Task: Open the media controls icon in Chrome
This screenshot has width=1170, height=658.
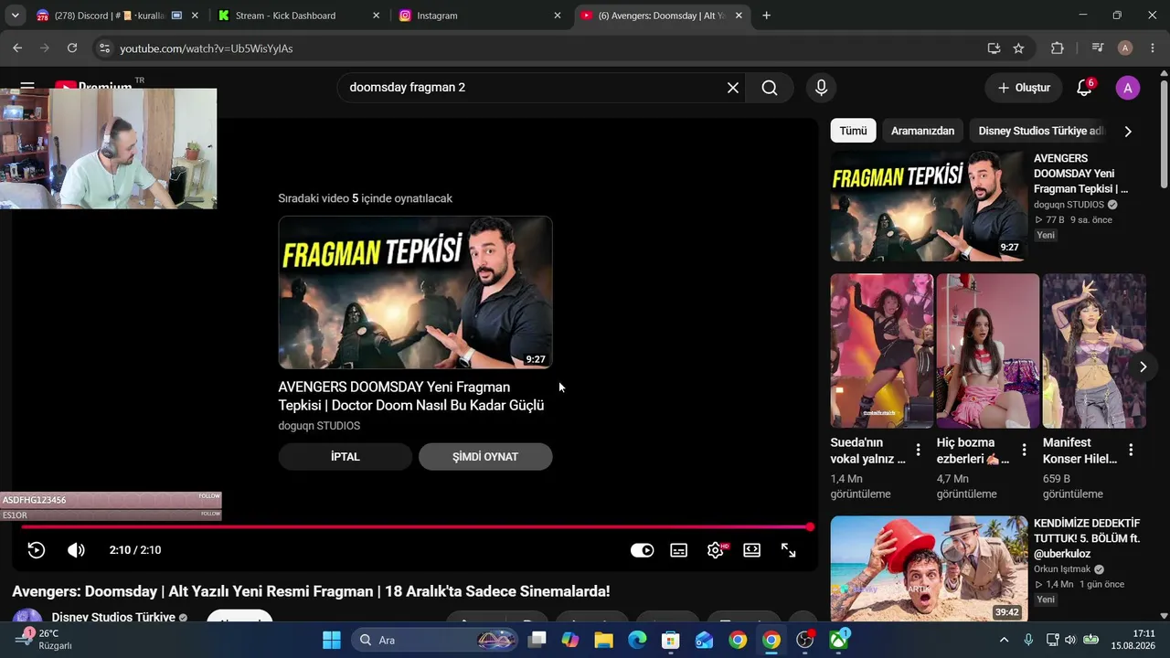Action: [x=1098, y=48]
